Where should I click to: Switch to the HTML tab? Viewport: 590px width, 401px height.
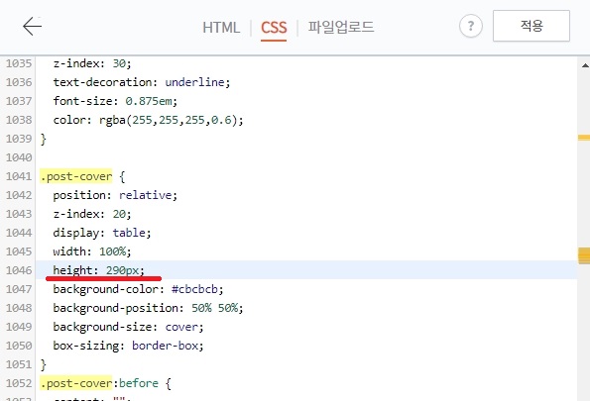pyautogui.click(x=221, y=28)
